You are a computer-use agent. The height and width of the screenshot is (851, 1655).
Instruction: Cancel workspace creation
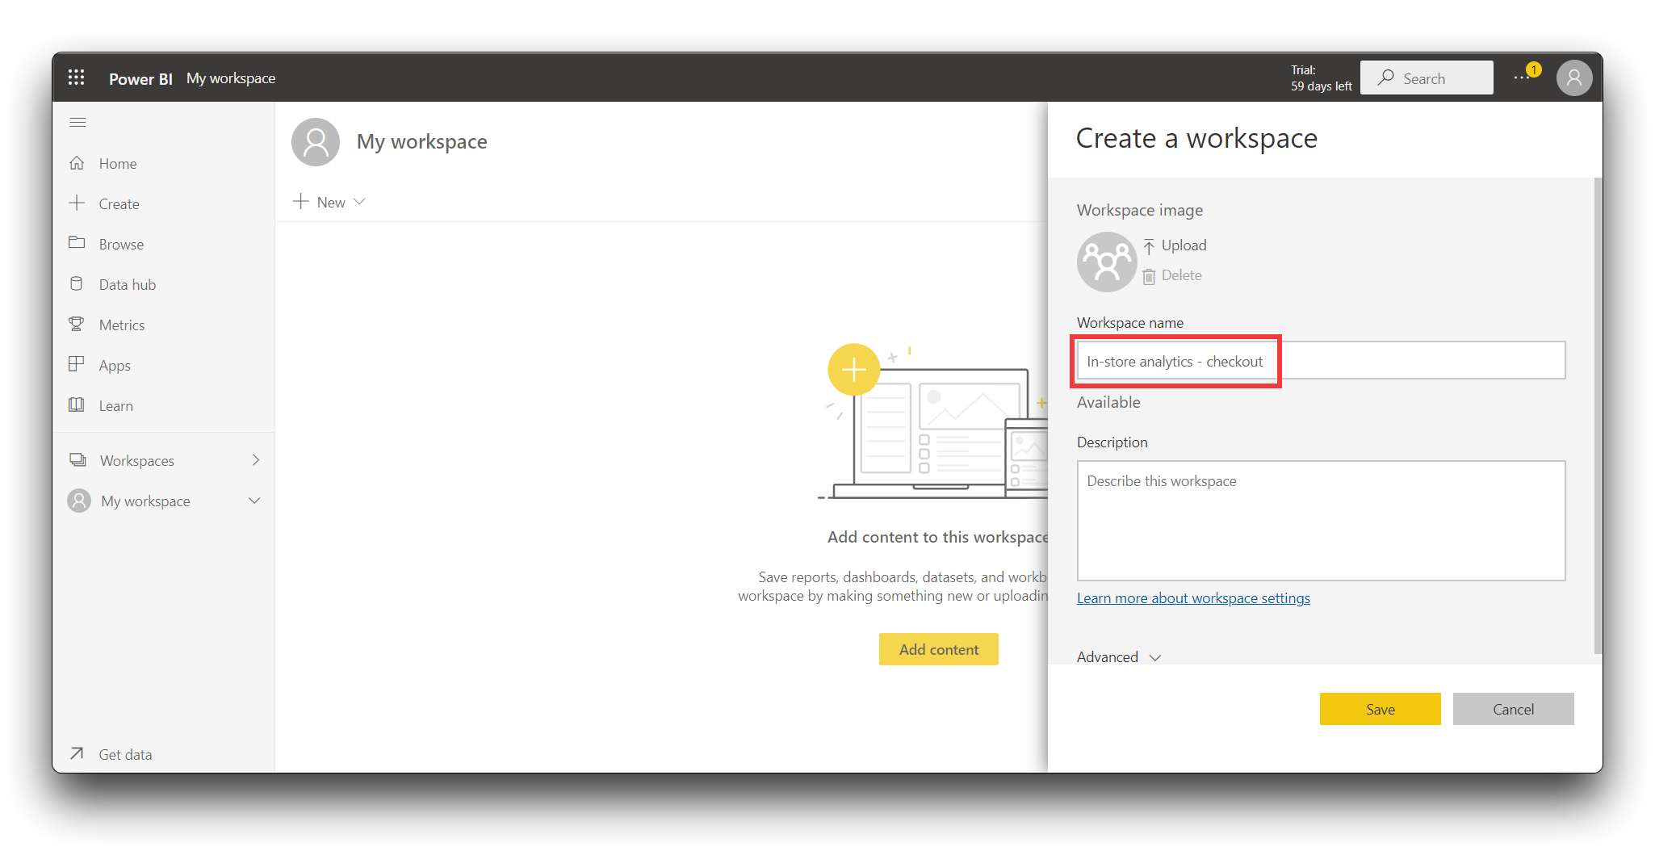click(x=1513, y=709)
